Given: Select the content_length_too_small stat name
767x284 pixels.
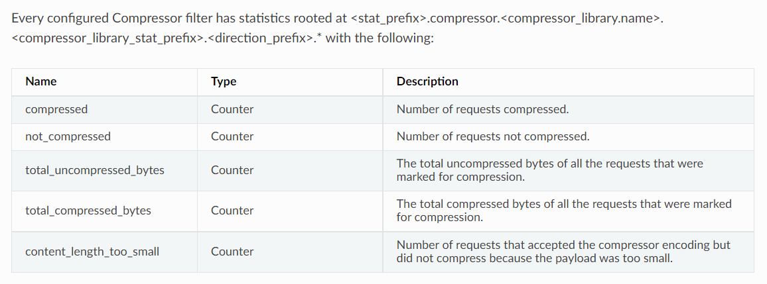Looking at the screenshot, I should (92, 252).
